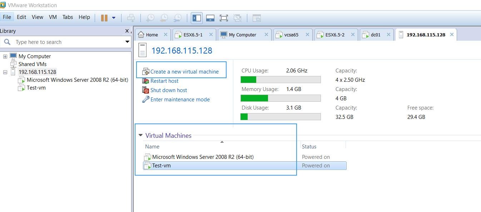Select Test-vm in the library tree
This screenshot has width=481, height=212.
(x=36, y=88)
